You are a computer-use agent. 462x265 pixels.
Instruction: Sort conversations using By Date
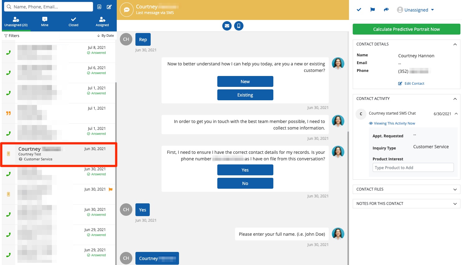106,36
